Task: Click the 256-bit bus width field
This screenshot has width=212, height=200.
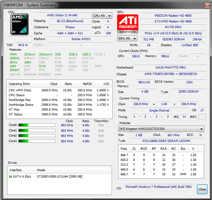Action: coord(197,39)
